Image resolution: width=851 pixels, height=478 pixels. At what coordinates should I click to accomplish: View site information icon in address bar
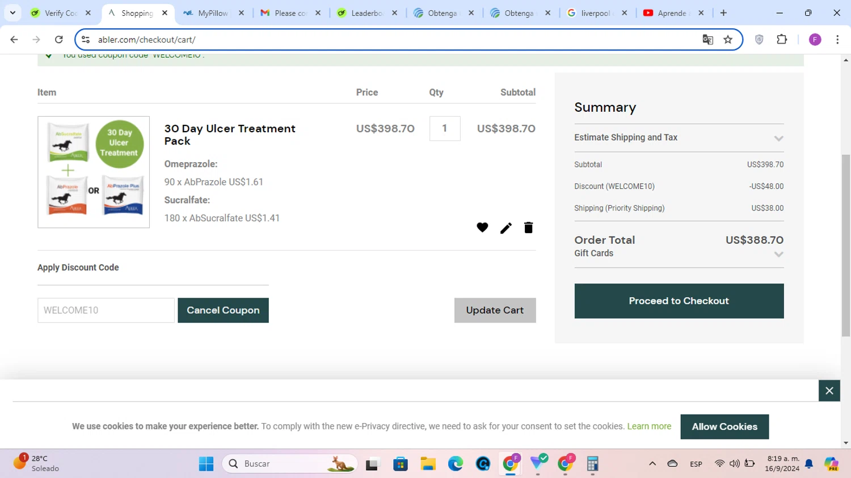click(x=86, y=40)
